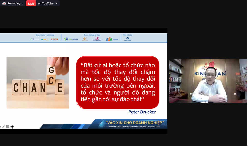Select the speaker's video thumbnail

click(208, 81)
